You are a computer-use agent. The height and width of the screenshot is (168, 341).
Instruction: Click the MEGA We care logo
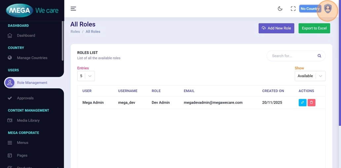(32, 11)
